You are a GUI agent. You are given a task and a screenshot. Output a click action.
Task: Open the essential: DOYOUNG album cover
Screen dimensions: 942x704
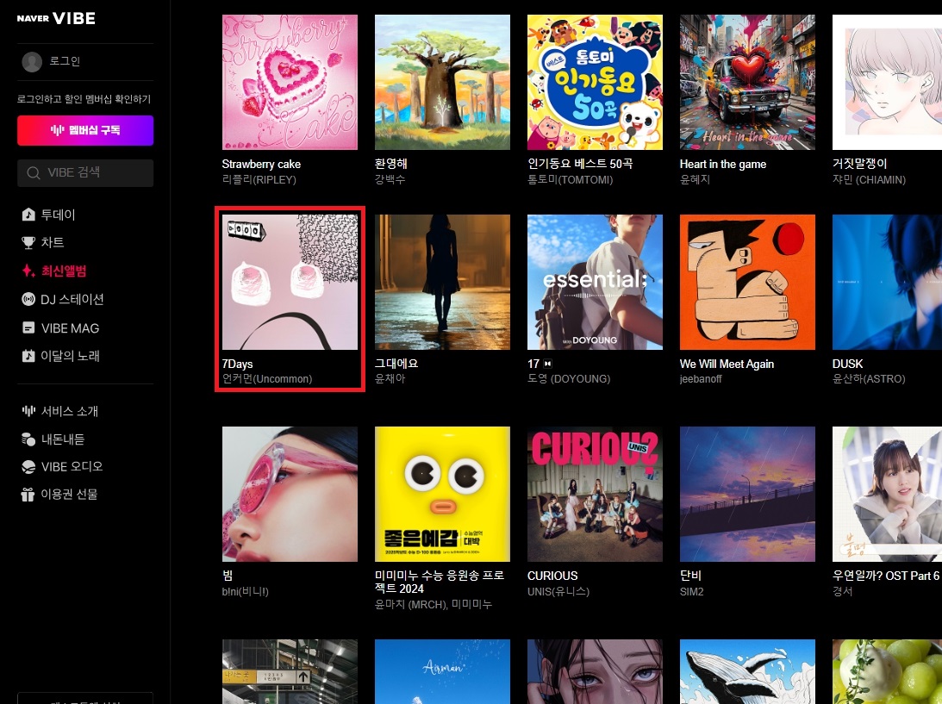click(595, 283)
